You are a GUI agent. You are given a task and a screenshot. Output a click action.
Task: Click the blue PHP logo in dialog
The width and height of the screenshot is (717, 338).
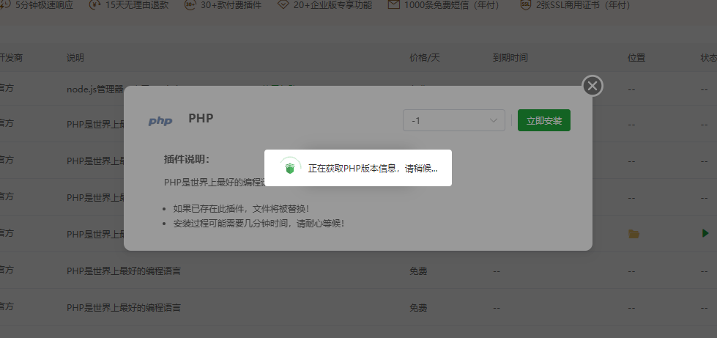pyautogui.click(x=160, y=121)
